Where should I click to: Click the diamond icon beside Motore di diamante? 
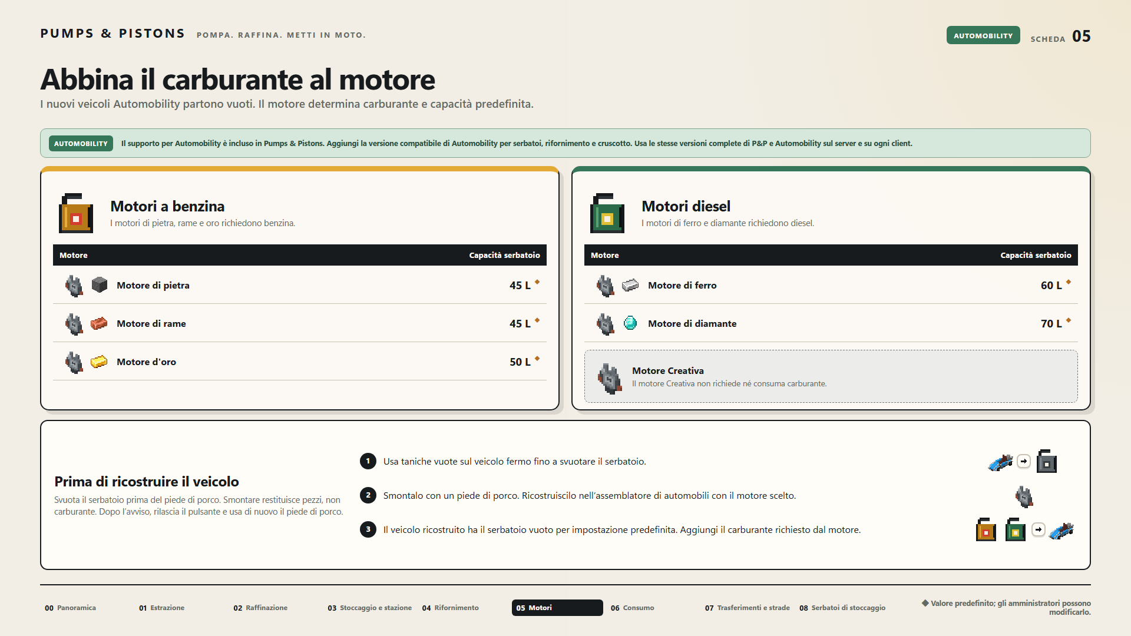pyautogui.click(x=630, y=323)
